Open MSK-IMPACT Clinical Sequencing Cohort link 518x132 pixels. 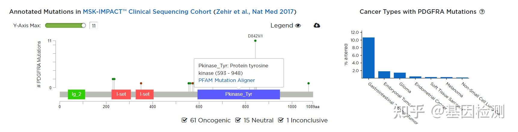click(147, 12)
